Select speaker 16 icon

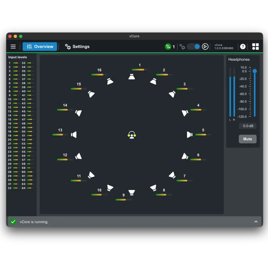pos(110,81)
